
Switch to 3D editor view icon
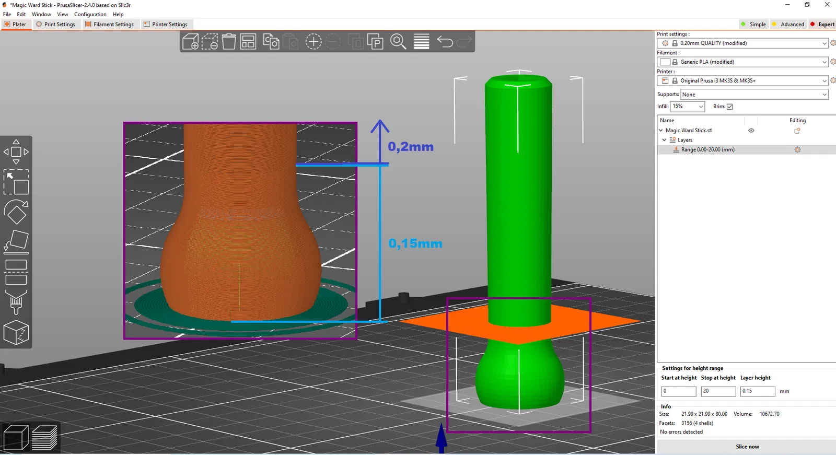(16, 438)
